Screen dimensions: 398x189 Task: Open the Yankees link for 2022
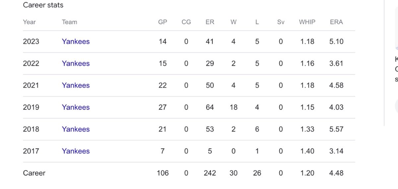coord(76,63)
